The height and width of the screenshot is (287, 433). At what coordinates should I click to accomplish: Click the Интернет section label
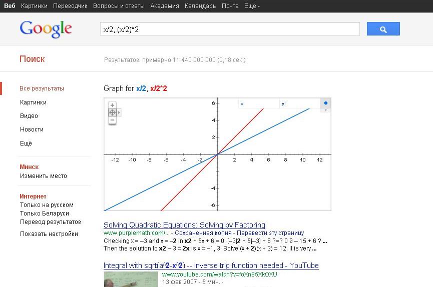[x=33, y=196]
